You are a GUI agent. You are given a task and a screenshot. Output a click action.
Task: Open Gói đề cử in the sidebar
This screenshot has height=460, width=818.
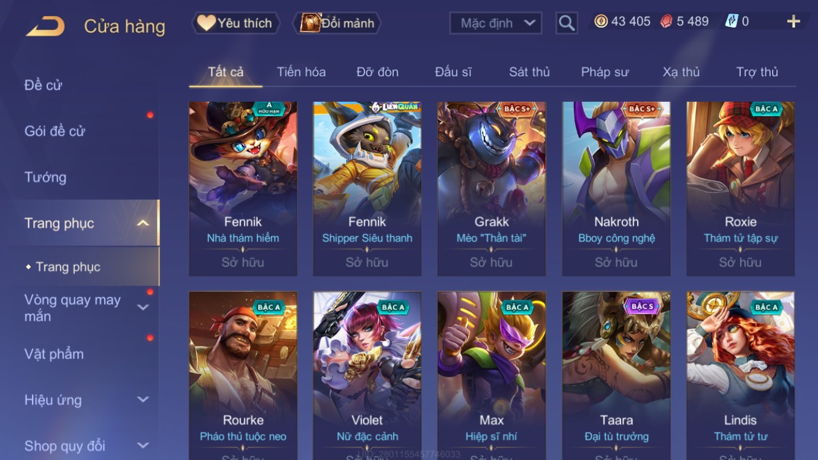[x=55, y=131]
